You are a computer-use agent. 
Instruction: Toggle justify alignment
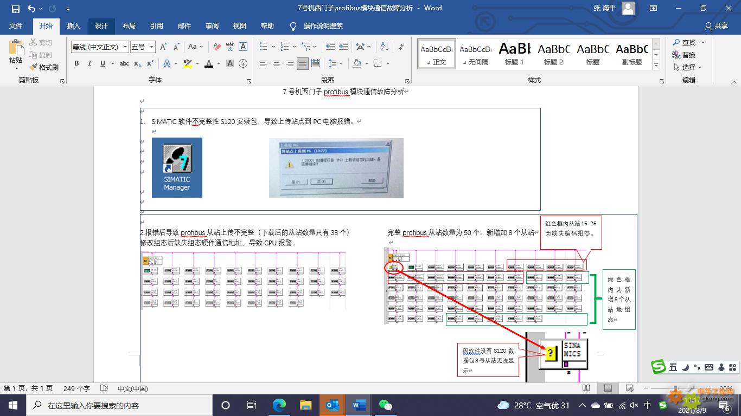pos(303,63)
